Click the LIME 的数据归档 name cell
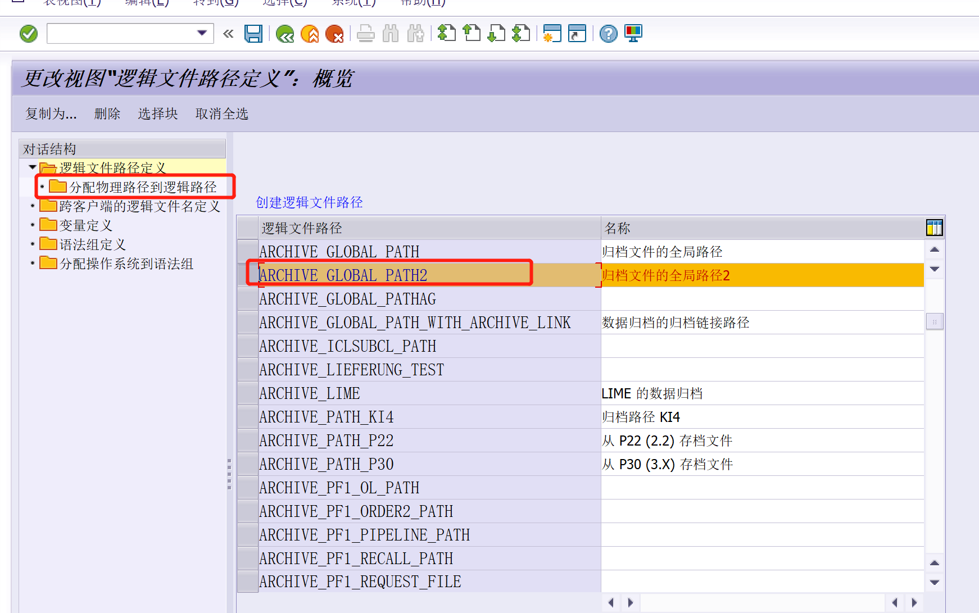The image size is (979, 613). pyautogui.click(x=763, y=393)
